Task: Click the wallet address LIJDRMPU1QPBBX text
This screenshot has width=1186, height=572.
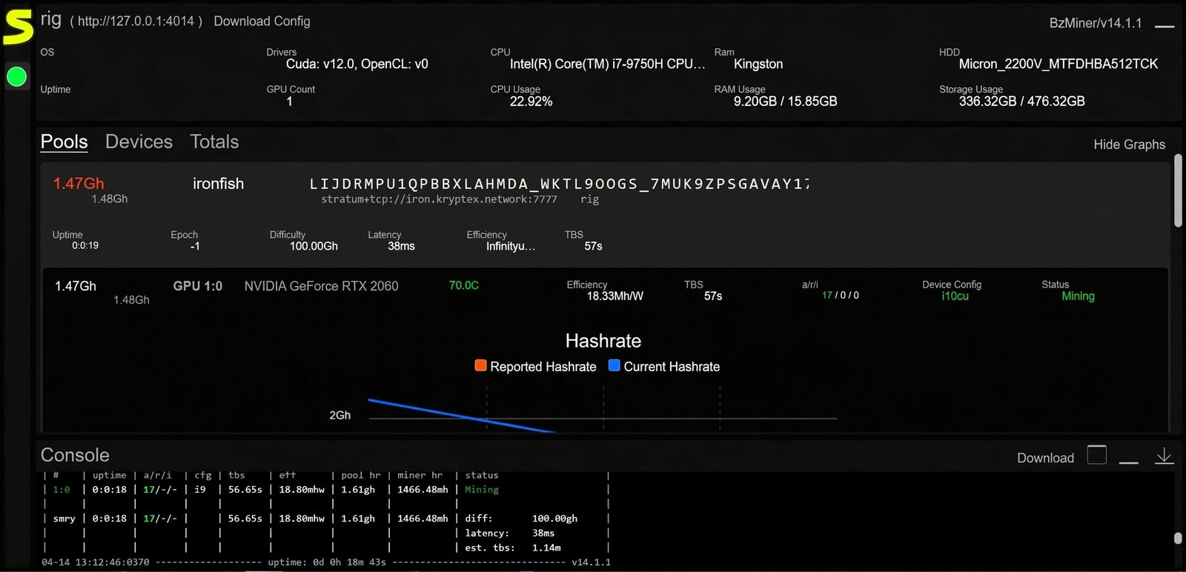Action: 560,184
